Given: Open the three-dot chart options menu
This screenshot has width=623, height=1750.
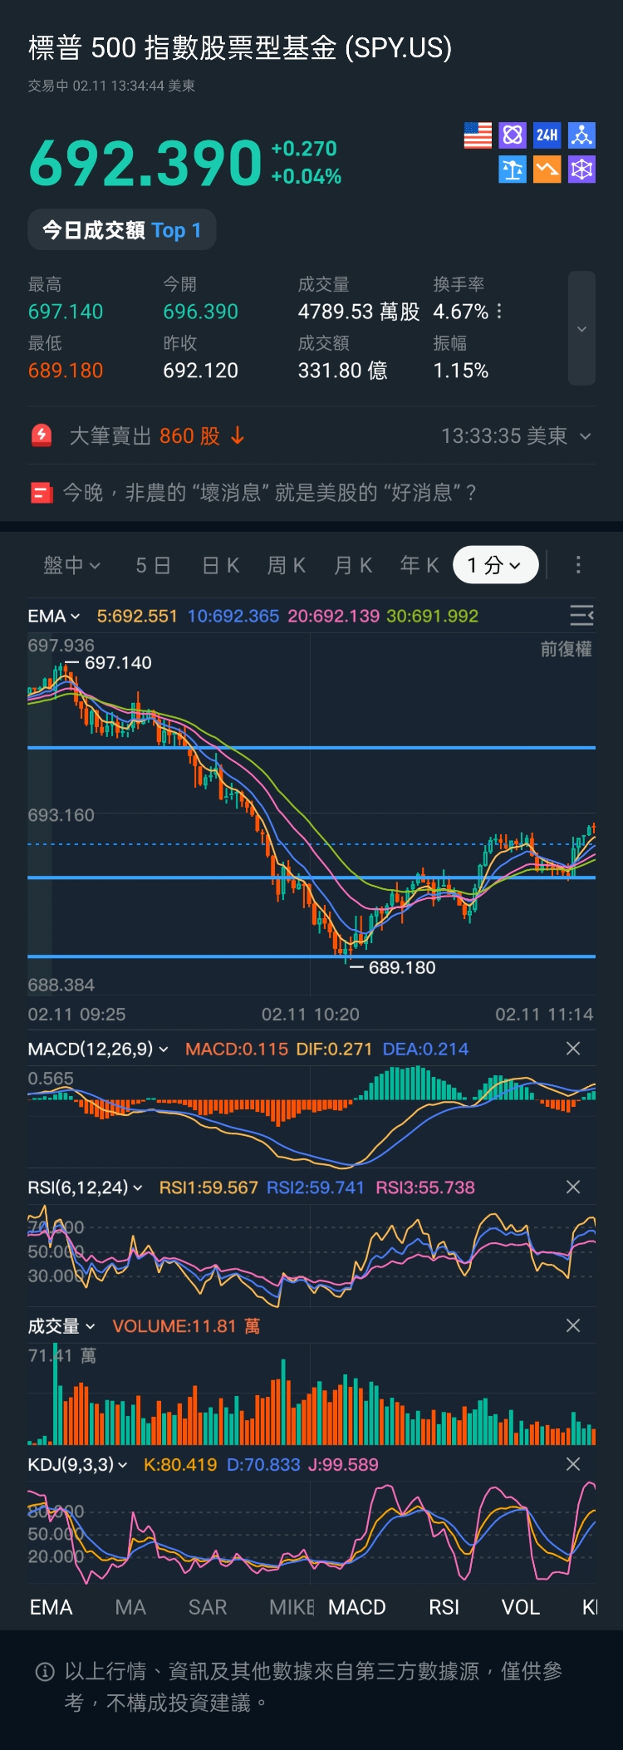Looking at the screenshot, I should [578, 565].
